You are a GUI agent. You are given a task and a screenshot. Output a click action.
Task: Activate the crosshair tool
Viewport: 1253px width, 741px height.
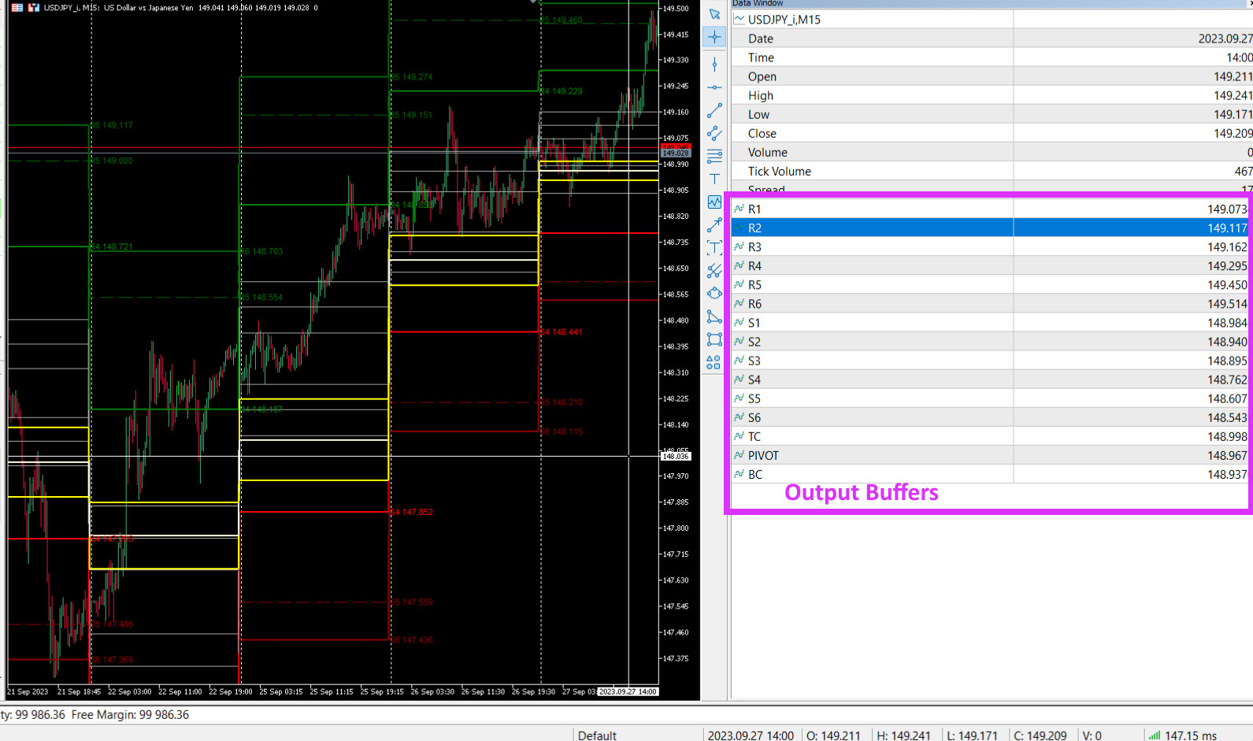tap(714, 37)
